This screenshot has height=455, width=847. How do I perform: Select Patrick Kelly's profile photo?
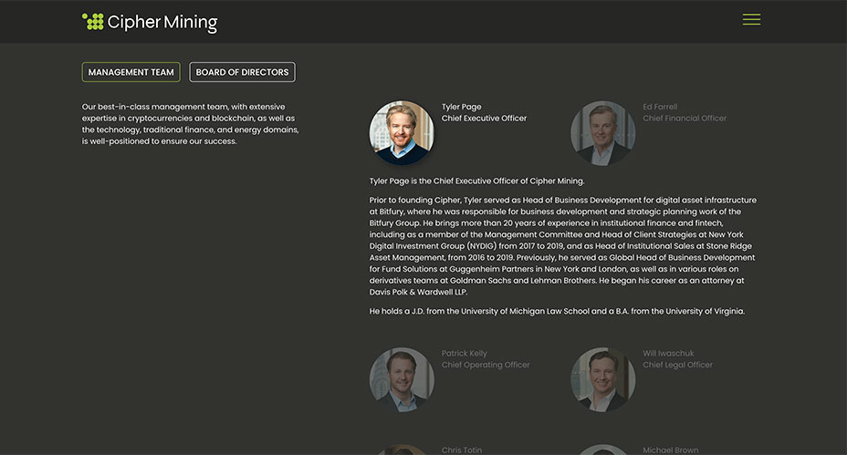coord(402,379)
